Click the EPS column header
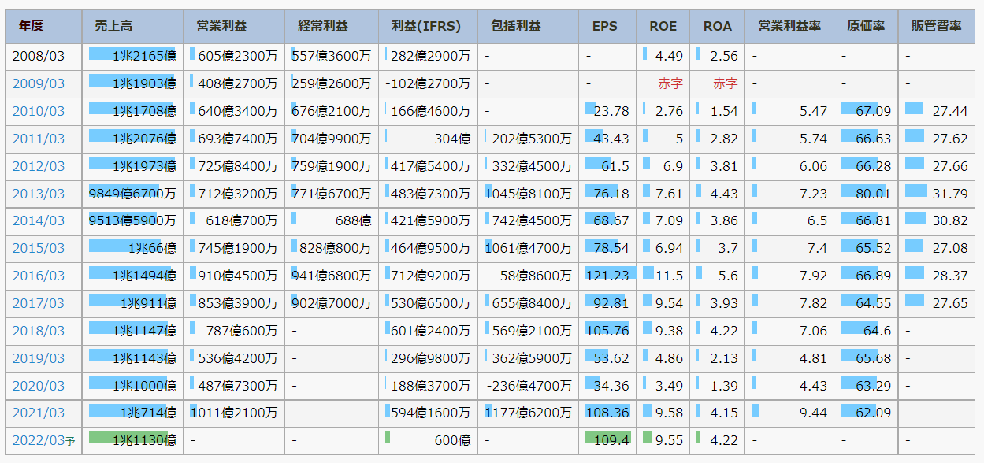This screenshot has height=463, width=984. coord(607,27)
